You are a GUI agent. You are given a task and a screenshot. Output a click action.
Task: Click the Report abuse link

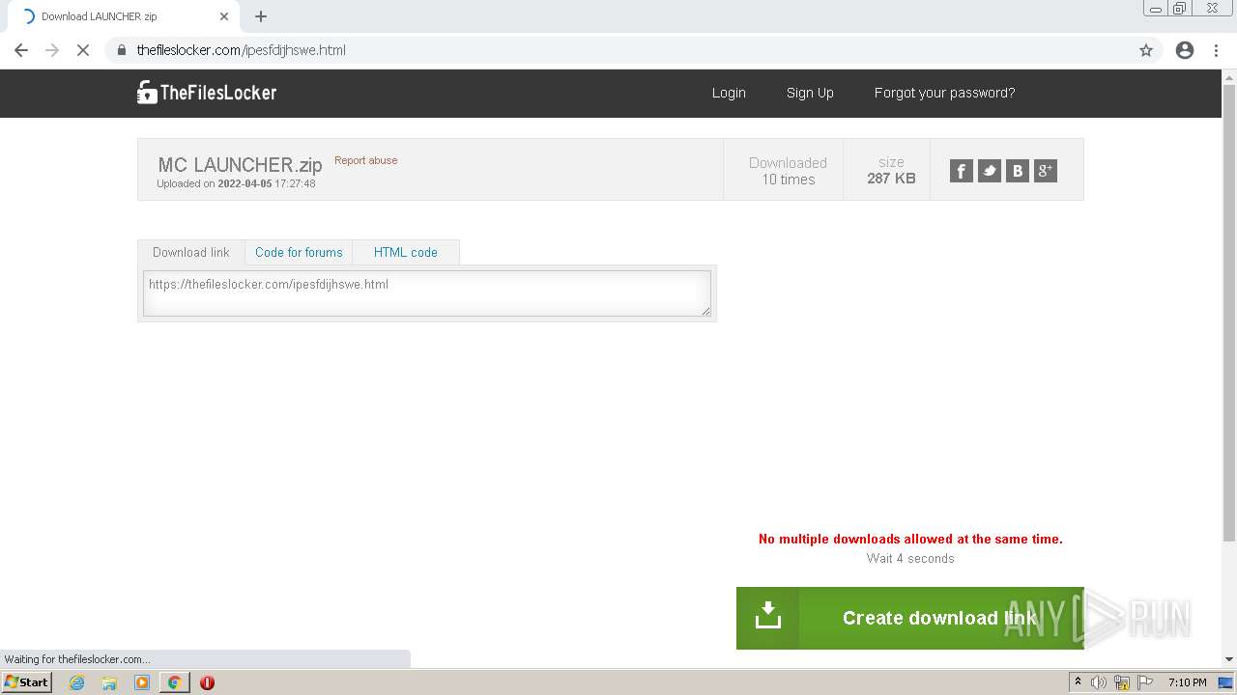(365, 160)
